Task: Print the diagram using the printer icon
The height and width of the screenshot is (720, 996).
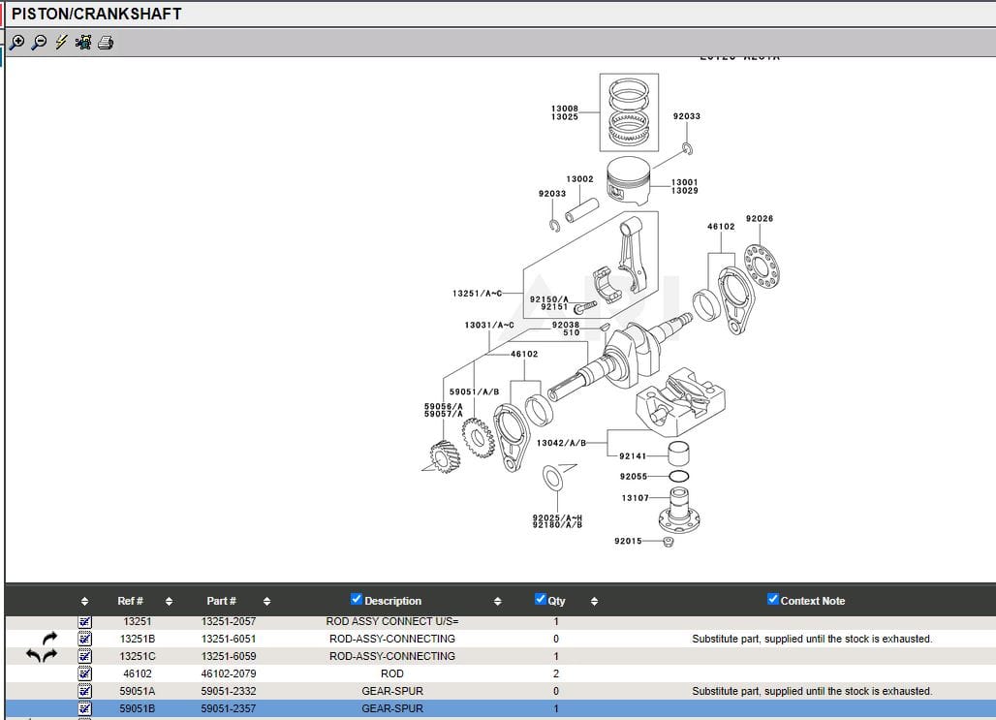Action: 106,43
